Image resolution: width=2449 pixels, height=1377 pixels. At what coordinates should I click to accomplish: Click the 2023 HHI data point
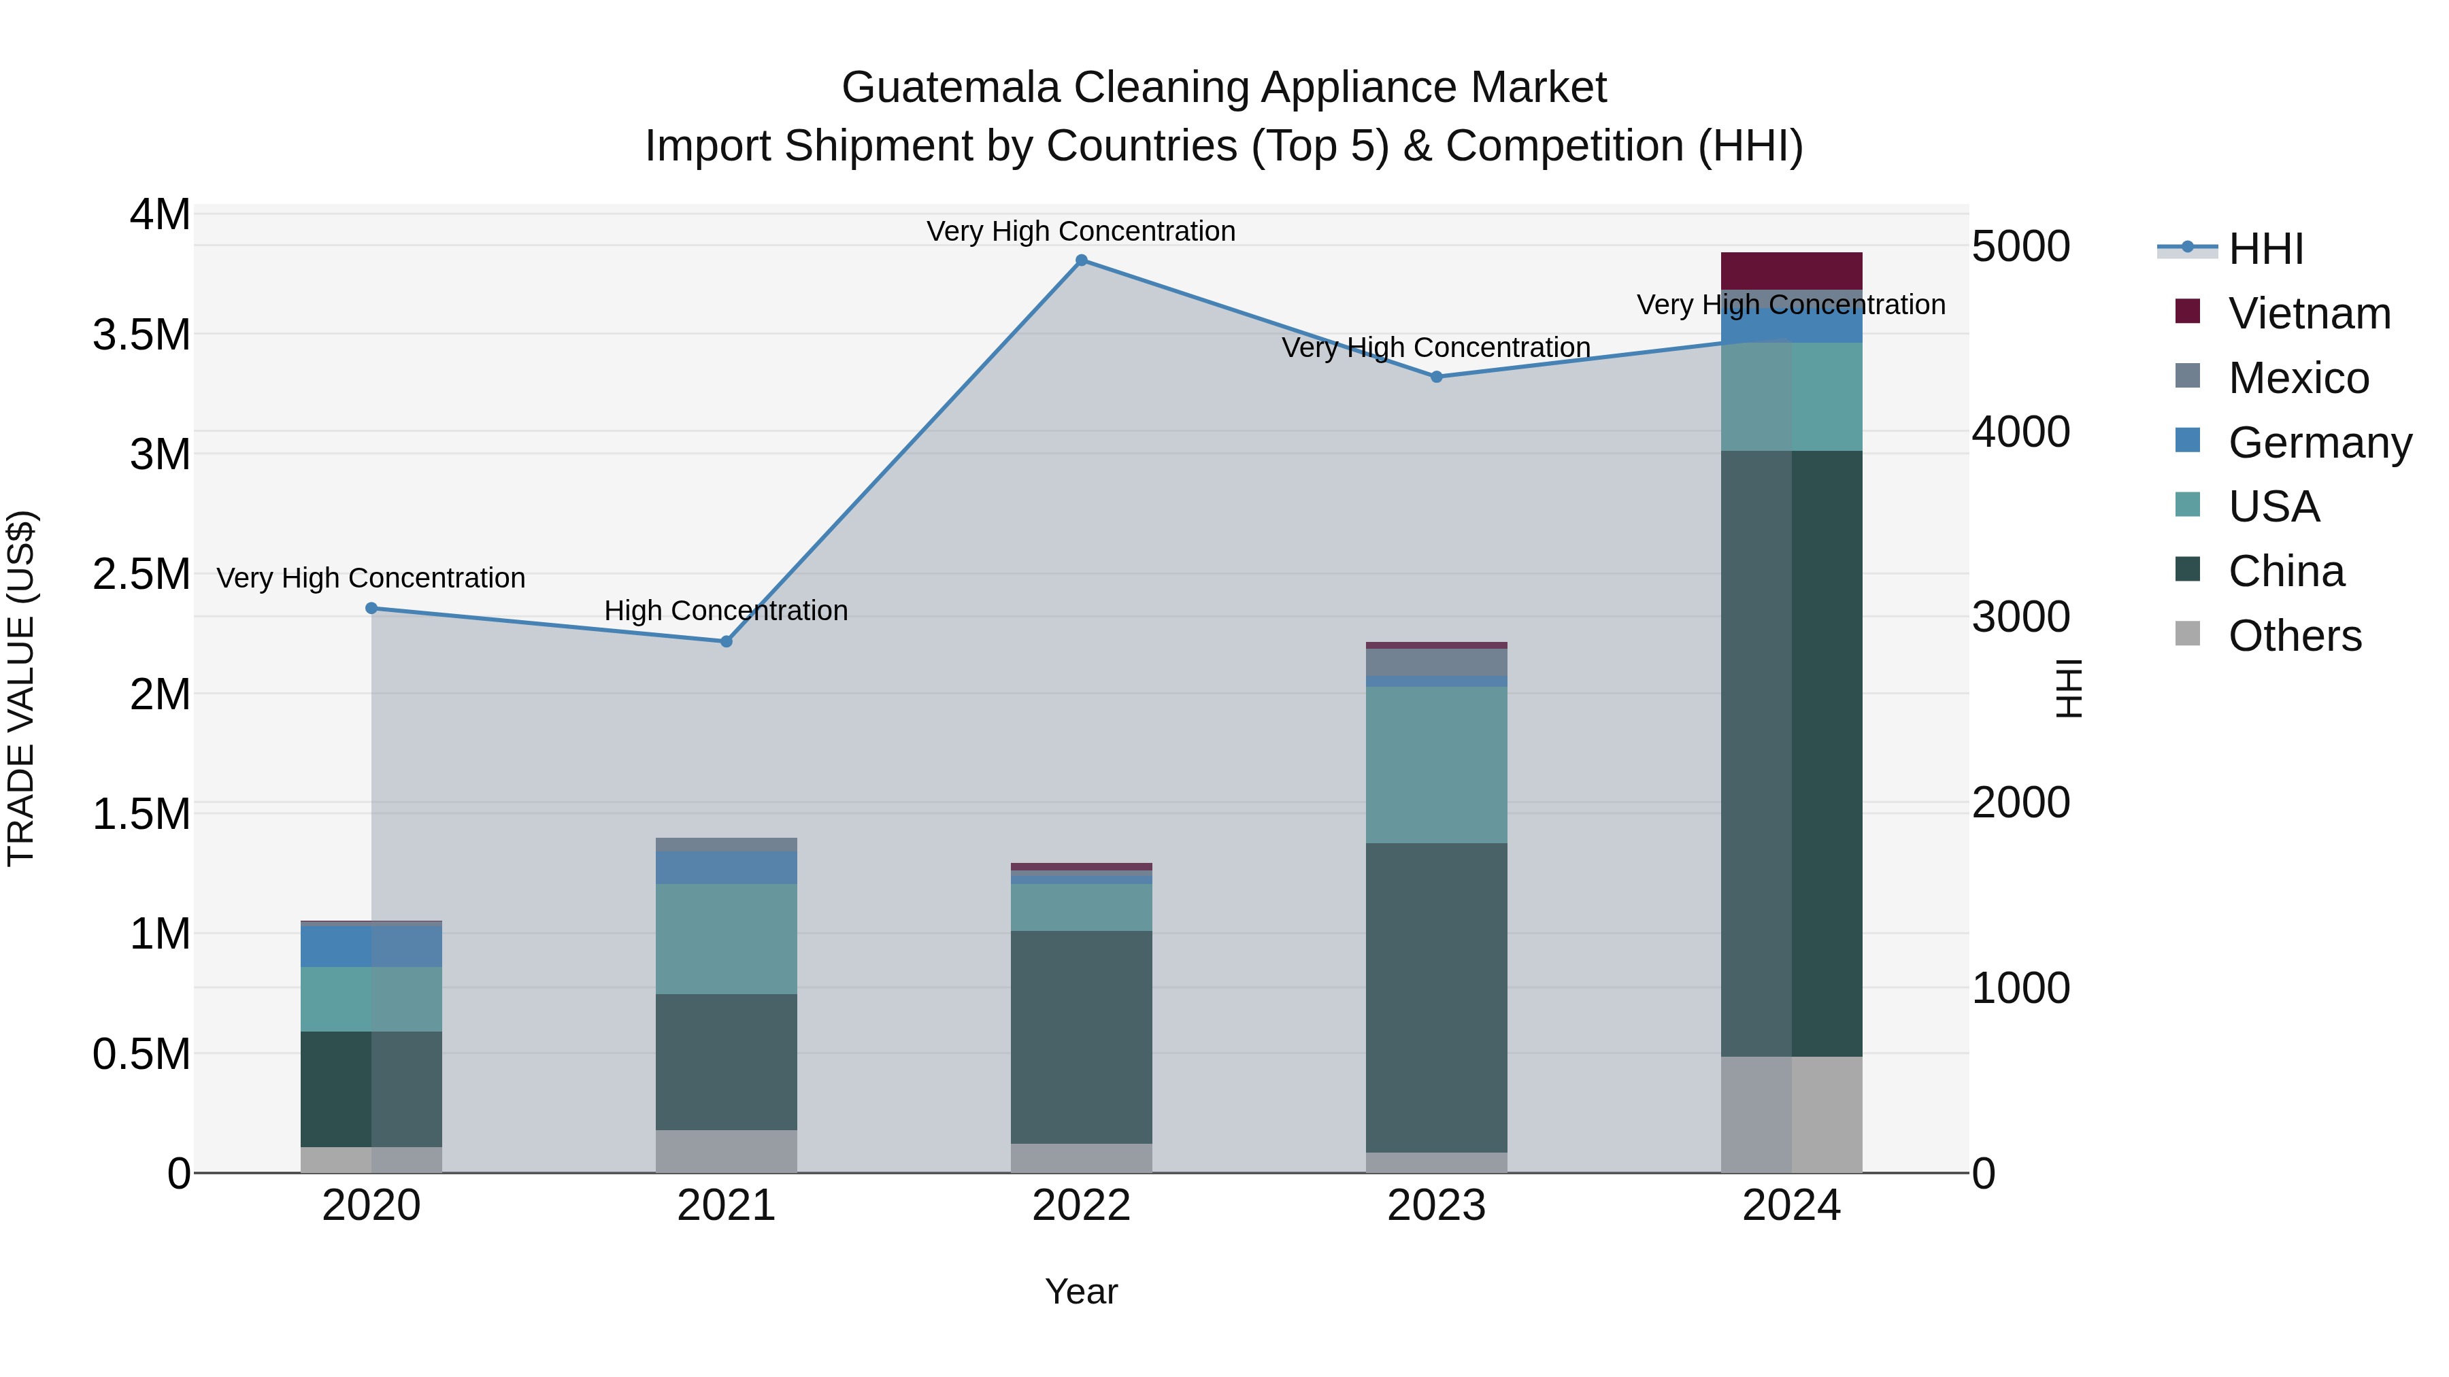(x=1437, y=377)
